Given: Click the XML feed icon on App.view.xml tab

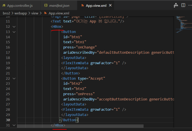Looking at the screenshot, I should 83,5.
